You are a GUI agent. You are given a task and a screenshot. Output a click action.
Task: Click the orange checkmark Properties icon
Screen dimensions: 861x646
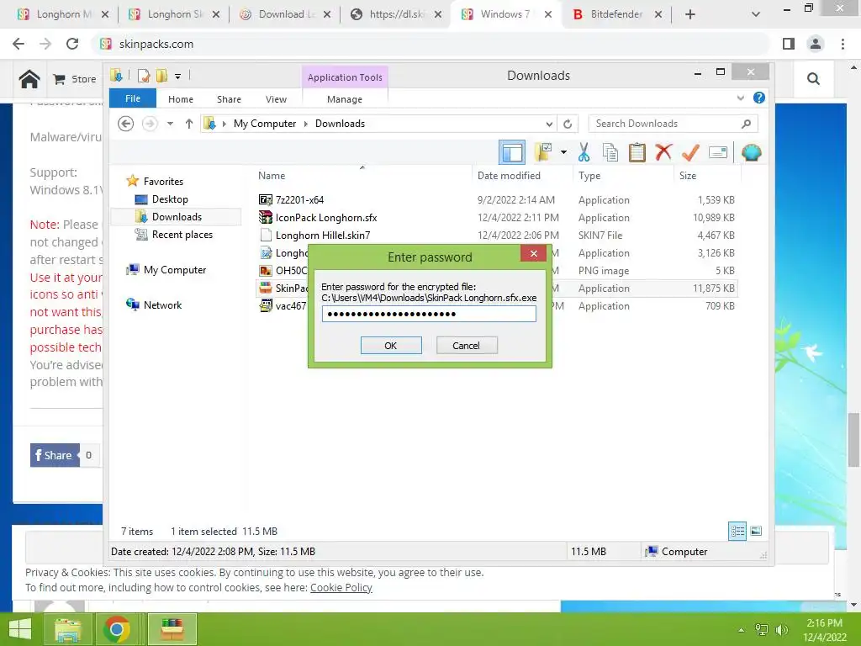(690, 152)
